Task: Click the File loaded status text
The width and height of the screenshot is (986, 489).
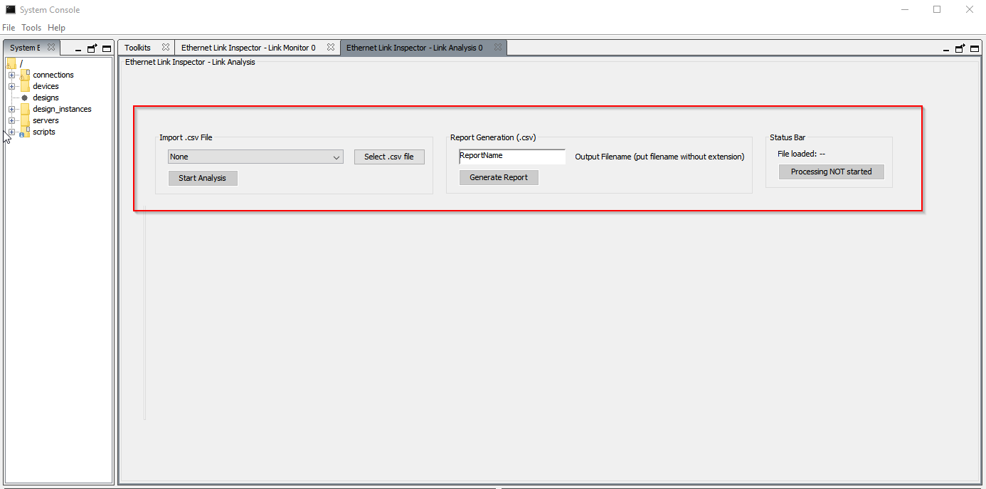Action: click(801, 154)
